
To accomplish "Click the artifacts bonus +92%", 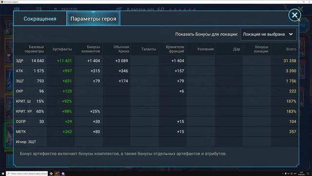I will [67, 101].
